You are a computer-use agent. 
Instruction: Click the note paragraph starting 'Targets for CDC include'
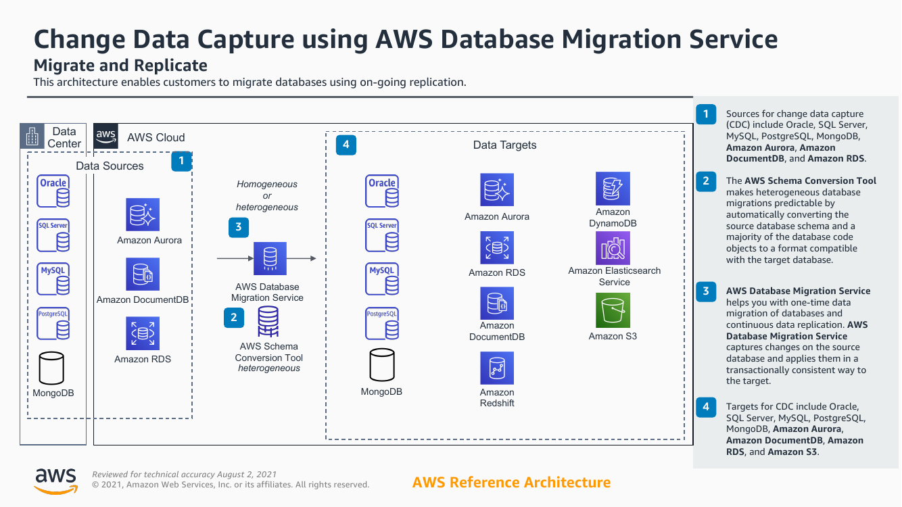tap(795, 429)
